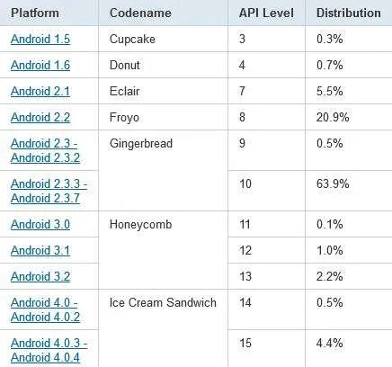Visit the Android 3.0 link

(x=40, y=224)
